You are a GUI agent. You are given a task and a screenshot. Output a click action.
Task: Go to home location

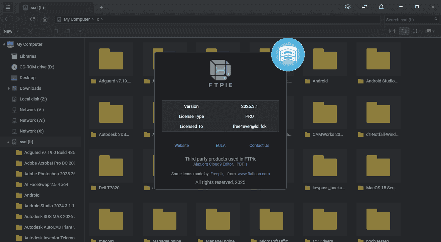[x=45, y=19]
